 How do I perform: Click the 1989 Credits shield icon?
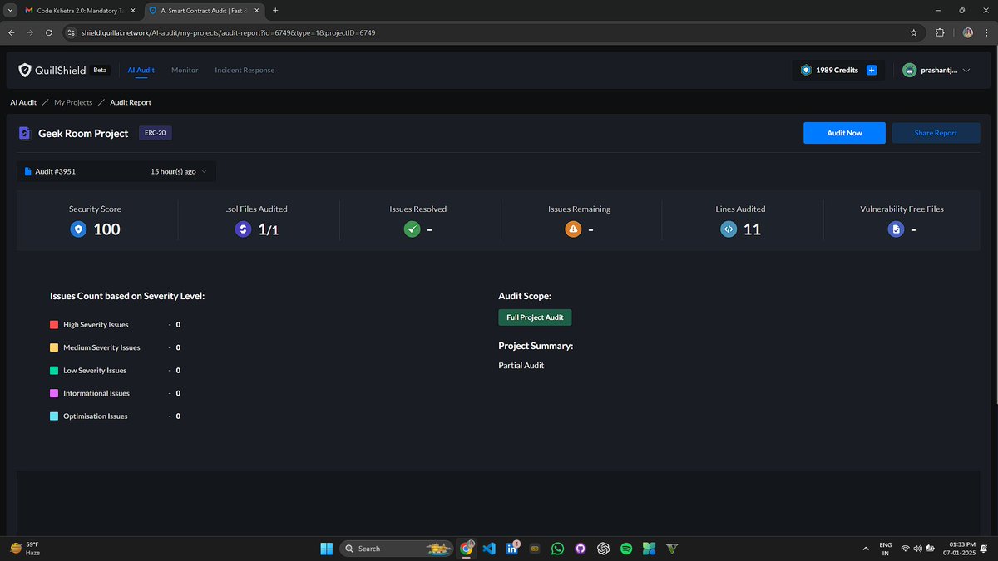click(x=805, y=71)
